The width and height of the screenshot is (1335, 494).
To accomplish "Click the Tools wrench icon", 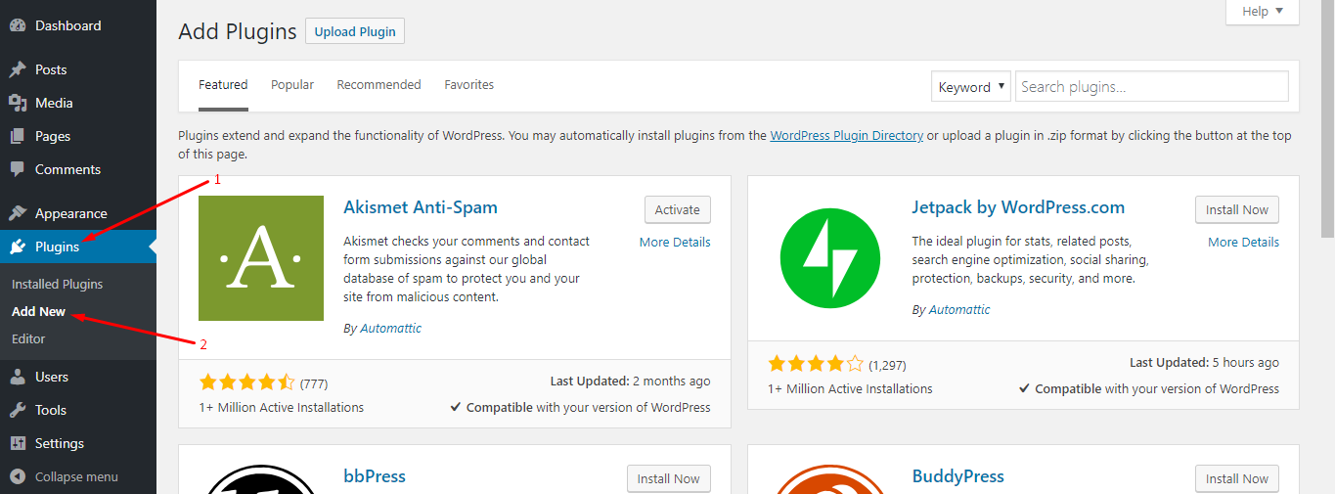I will pos(18,410).
